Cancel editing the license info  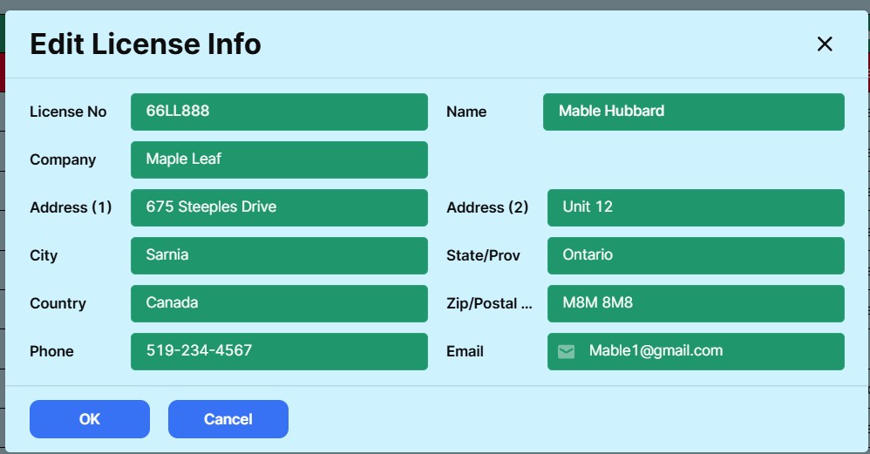tap(228, 419)
